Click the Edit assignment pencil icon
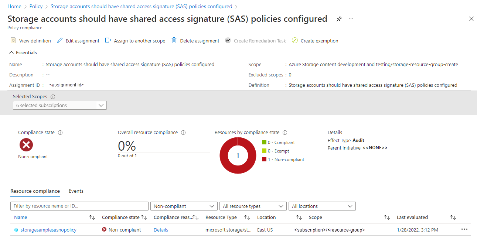Viewport: 477px width, 250px height. (60, 41)
